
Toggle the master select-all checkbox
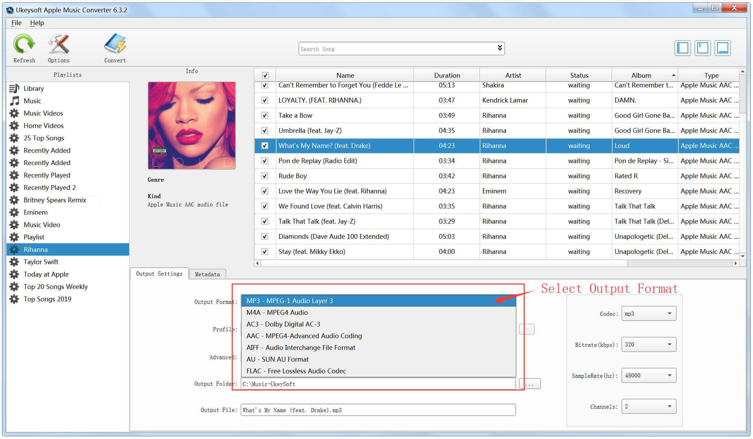click(265, 75)
